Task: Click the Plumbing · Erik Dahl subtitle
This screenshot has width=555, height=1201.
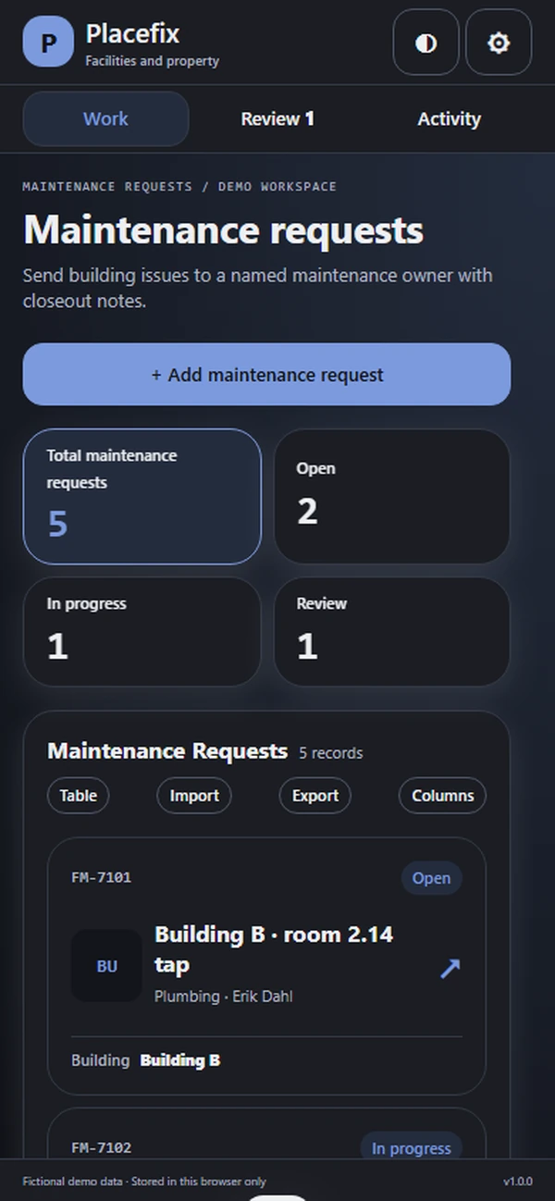Action: point(224,997)
